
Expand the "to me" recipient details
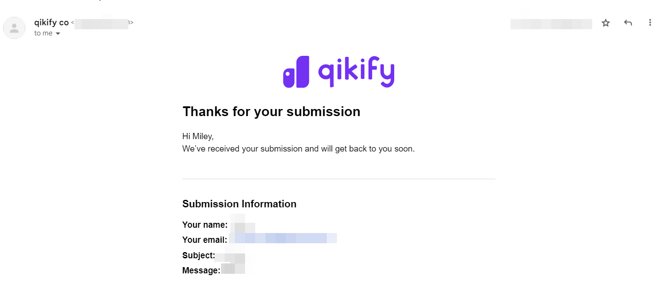click(58, 34)
